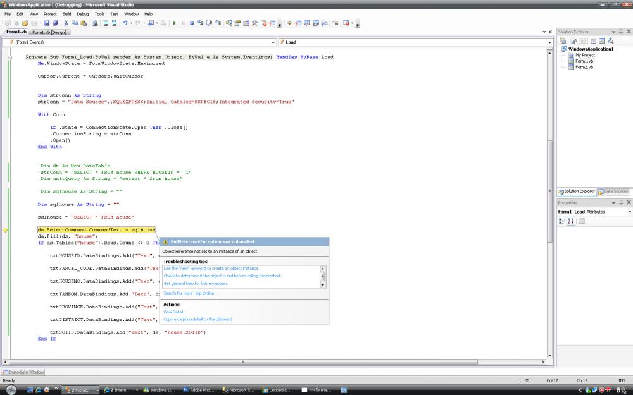Click the Comment out lines toolbar icon
The width and height of the screenshot is (633, 395).
point(106,23)
